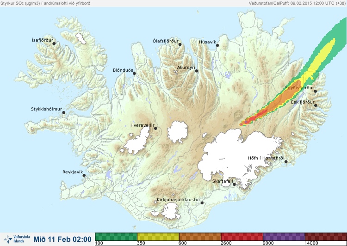This screenshot has height=246, width=347.
Task: Click the Veðurstofa Íslands logo
Action: pyautogui.click(x=17, y=239)
